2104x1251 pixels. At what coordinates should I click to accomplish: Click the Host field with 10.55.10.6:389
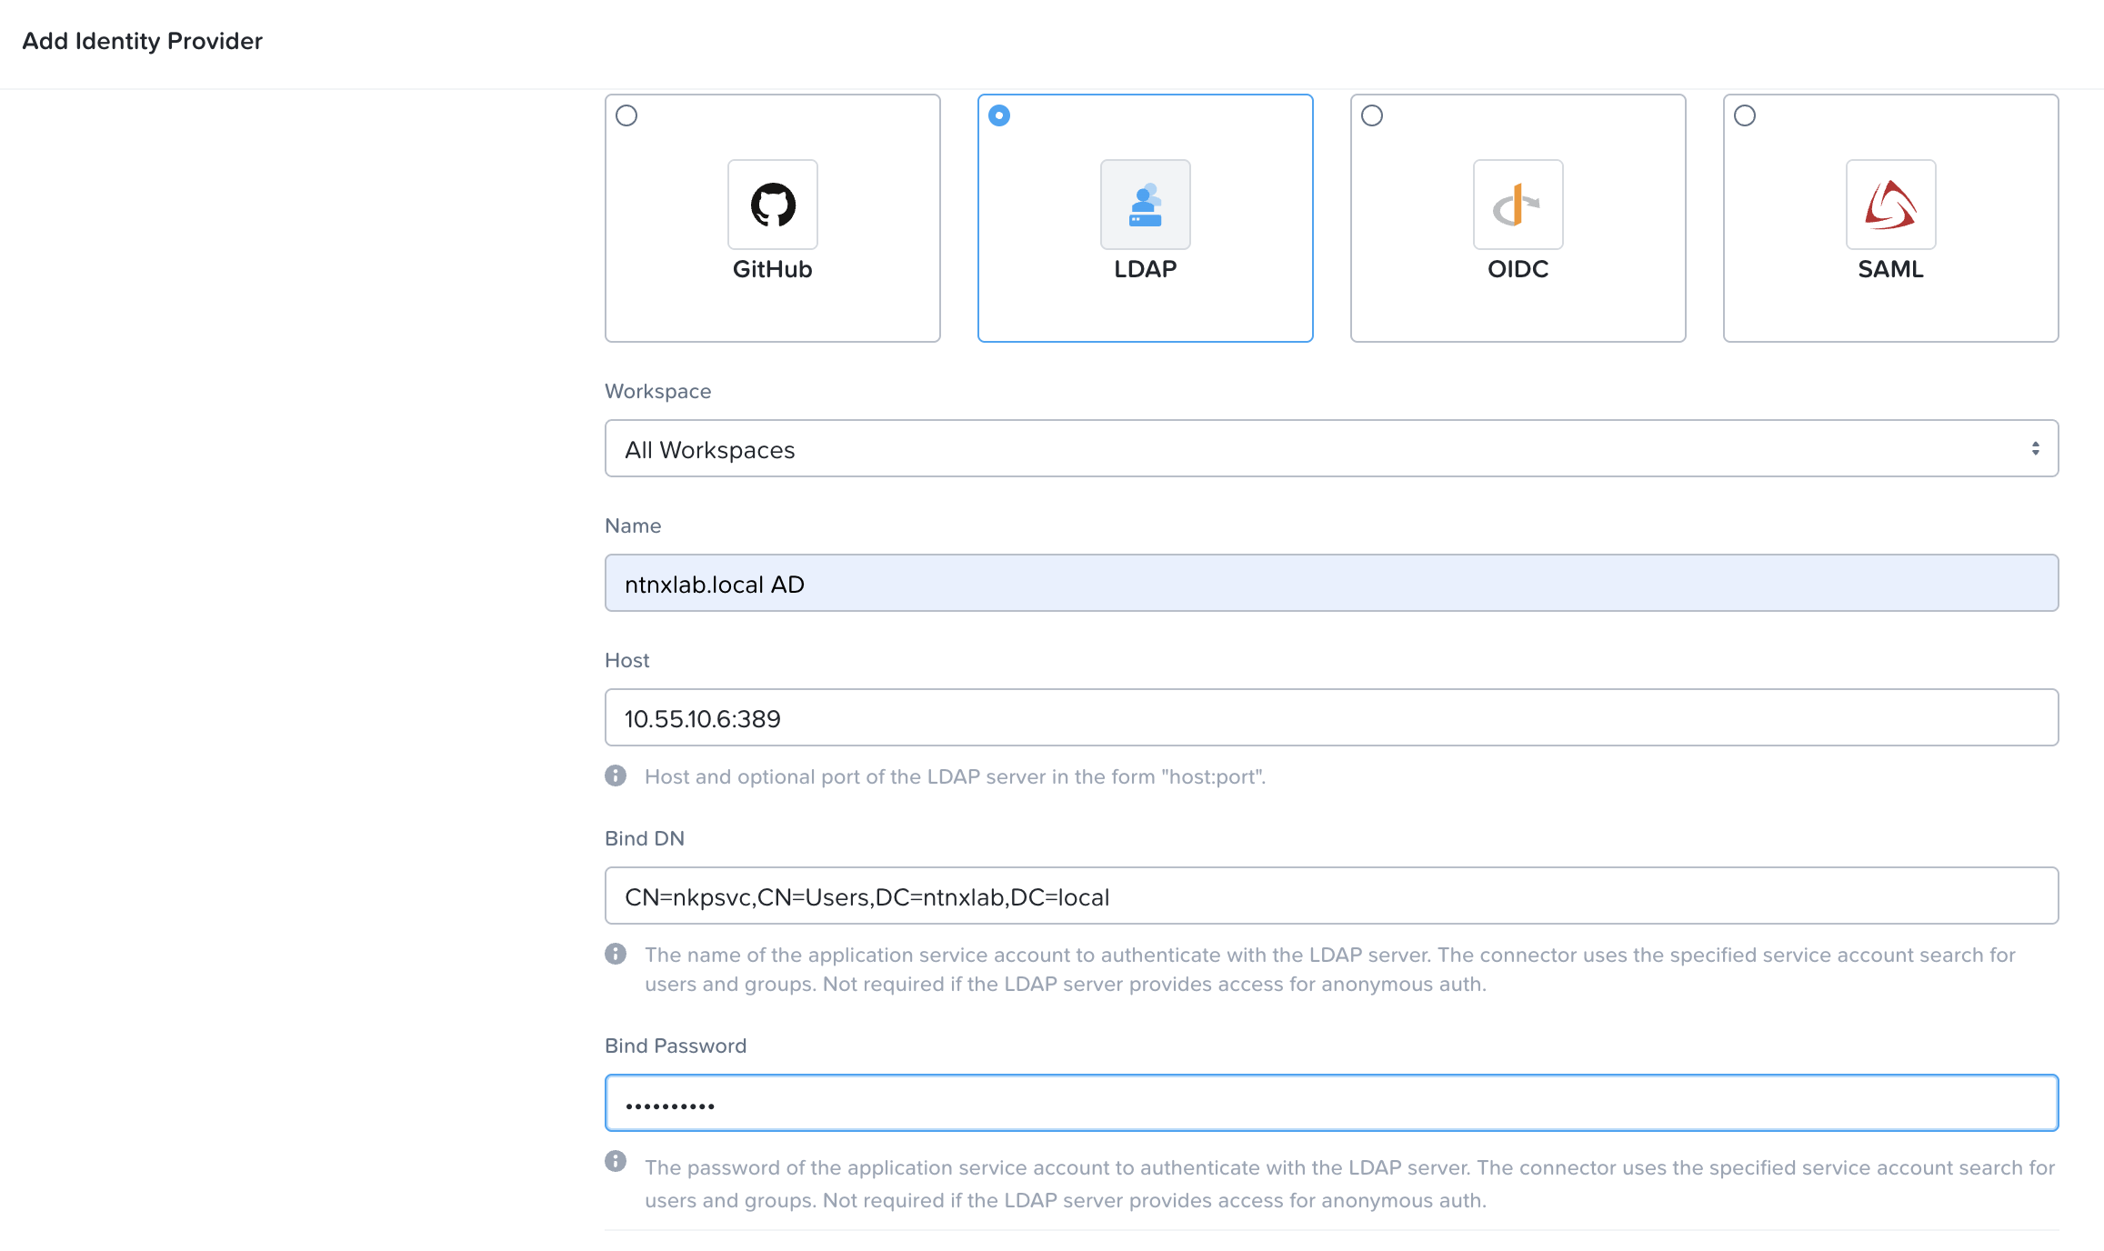tap(1331, 717)
